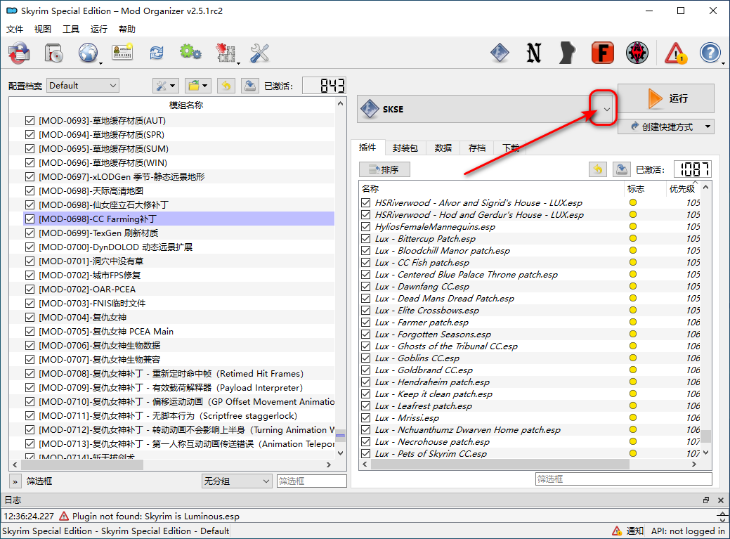
Task: Open the 工具 menu
Action: (71, 30)
